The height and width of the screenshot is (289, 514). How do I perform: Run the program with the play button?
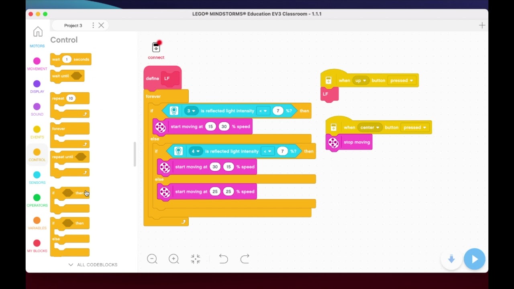coord(475,259)
